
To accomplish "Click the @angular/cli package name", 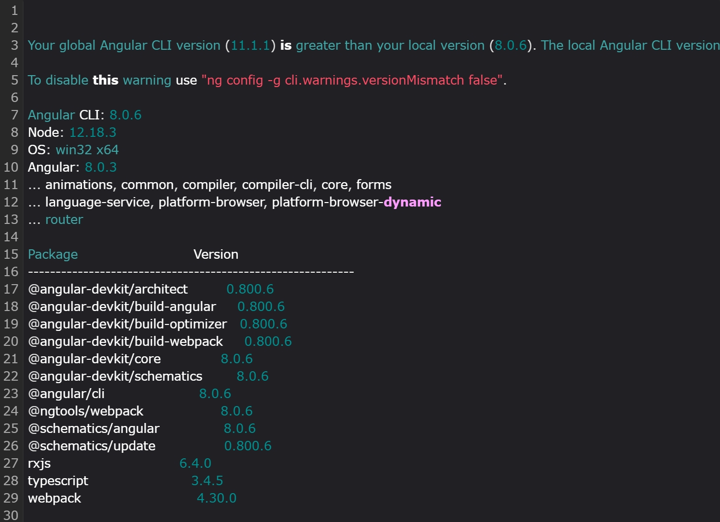I will (66, 394).
